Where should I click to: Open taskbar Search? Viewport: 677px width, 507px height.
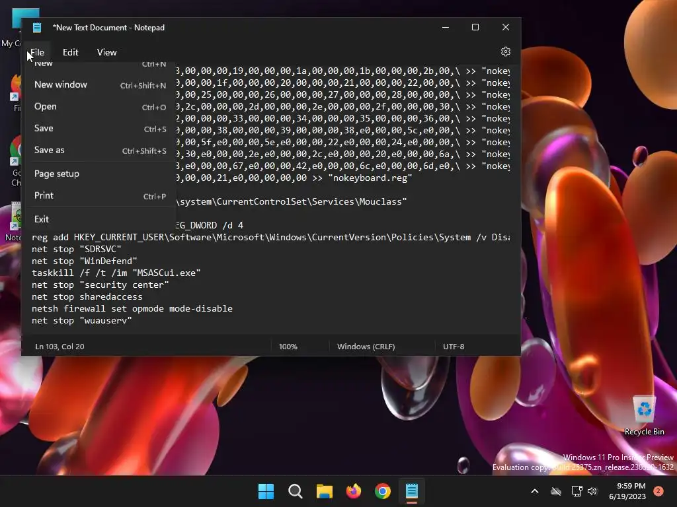296,491
